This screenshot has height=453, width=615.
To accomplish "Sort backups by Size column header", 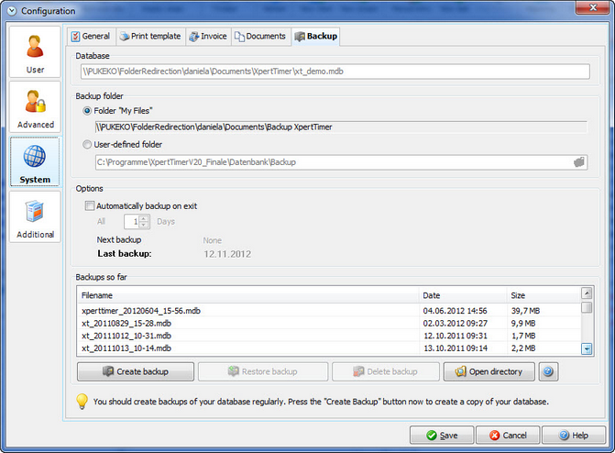I will (x=544, y=295).
